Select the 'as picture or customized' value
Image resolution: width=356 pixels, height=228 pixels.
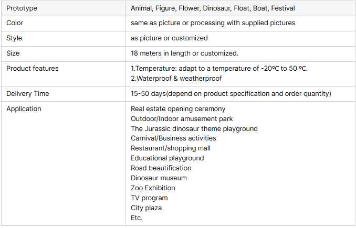(x=169, y=38)
